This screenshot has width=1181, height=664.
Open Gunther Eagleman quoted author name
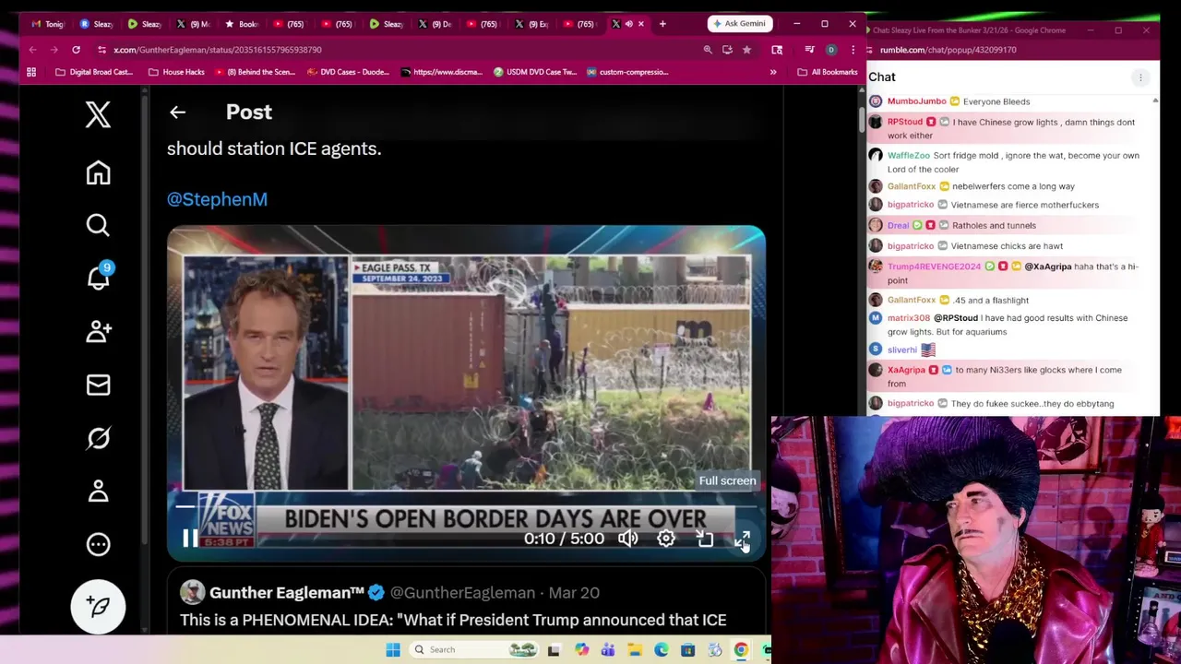point(286,593)
